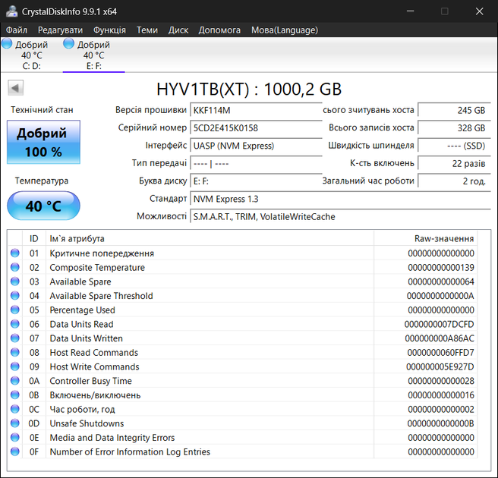Click the Температура label
This screenshot has height=478, width=498.
[x=42, y=181]
